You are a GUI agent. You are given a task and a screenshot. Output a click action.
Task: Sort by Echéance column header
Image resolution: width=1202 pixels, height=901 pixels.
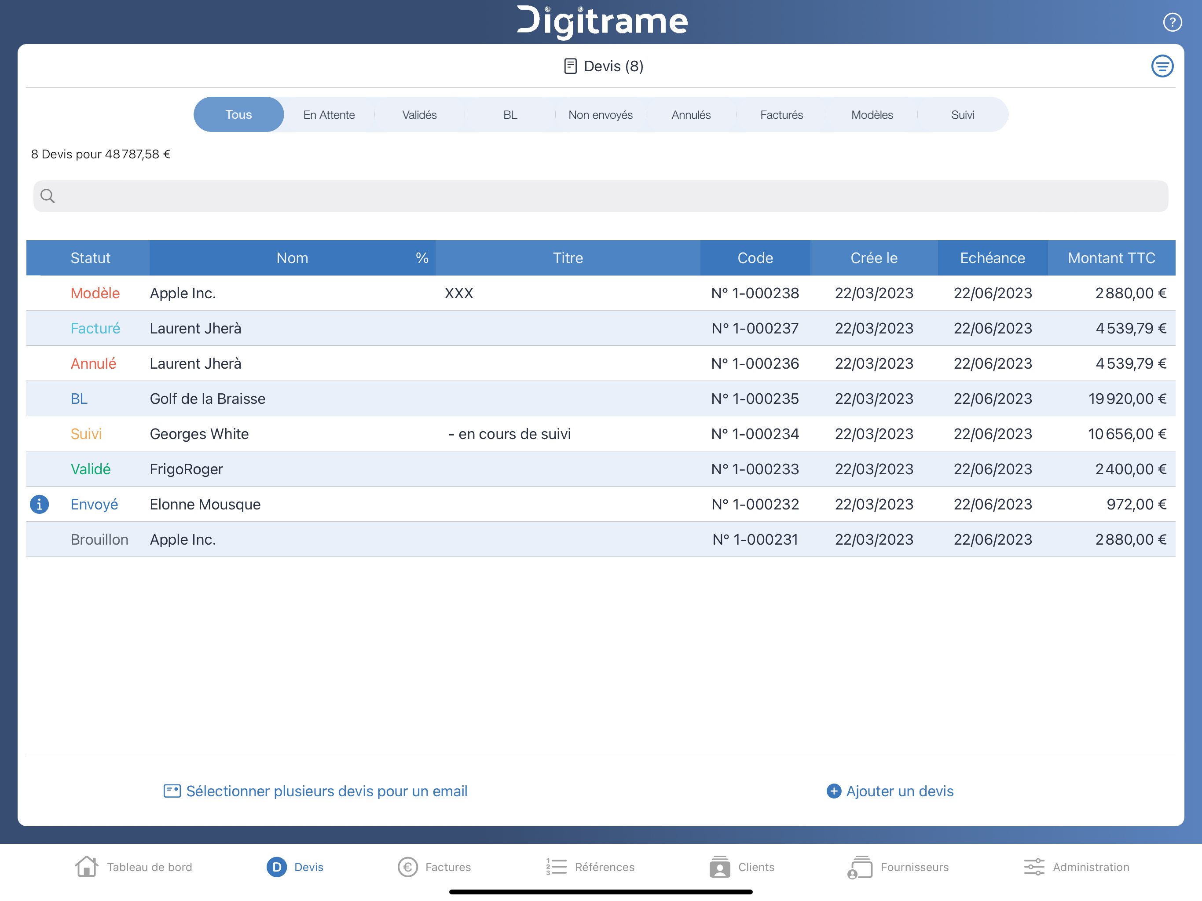[993, 257]
